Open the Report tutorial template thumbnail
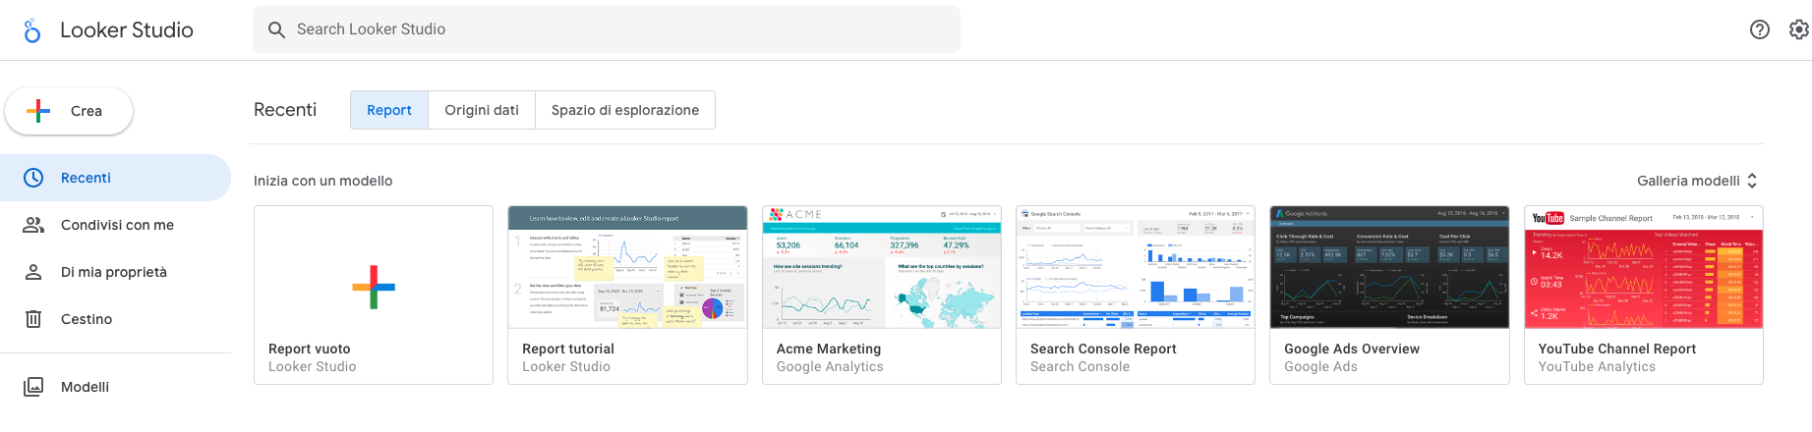1812x432 pixels. pos(627,268)
